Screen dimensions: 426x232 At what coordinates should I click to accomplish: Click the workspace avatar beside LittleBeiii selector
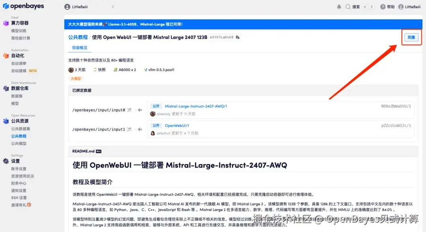(x=67, y=7)
